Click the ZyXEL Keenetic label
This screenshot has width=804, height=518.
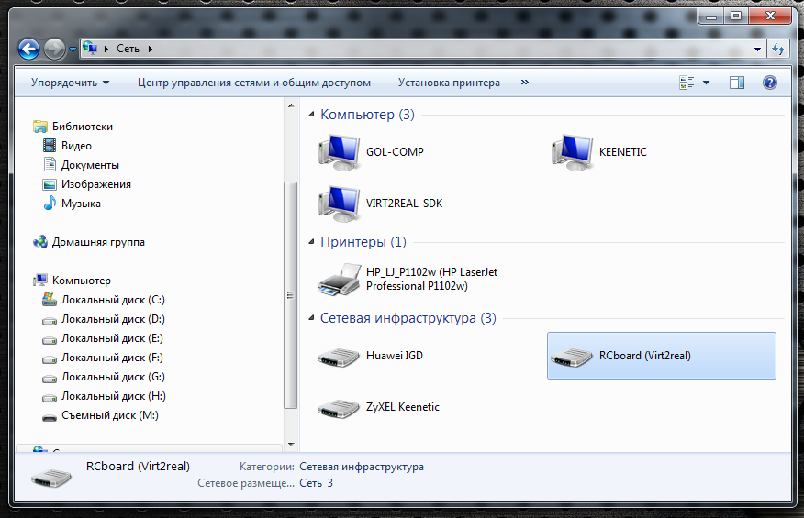pyautogui.click(x=403, y=407)
